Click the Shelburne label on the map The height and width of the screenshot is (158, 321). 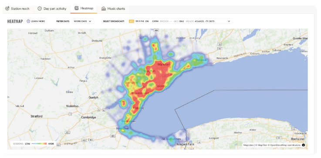tap(97, 41)
